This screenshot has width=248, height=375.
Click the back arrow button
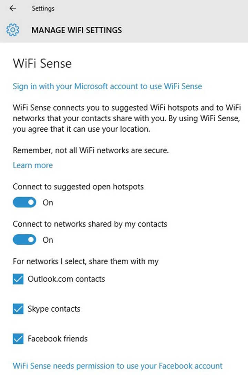click(x=13, y=8)
